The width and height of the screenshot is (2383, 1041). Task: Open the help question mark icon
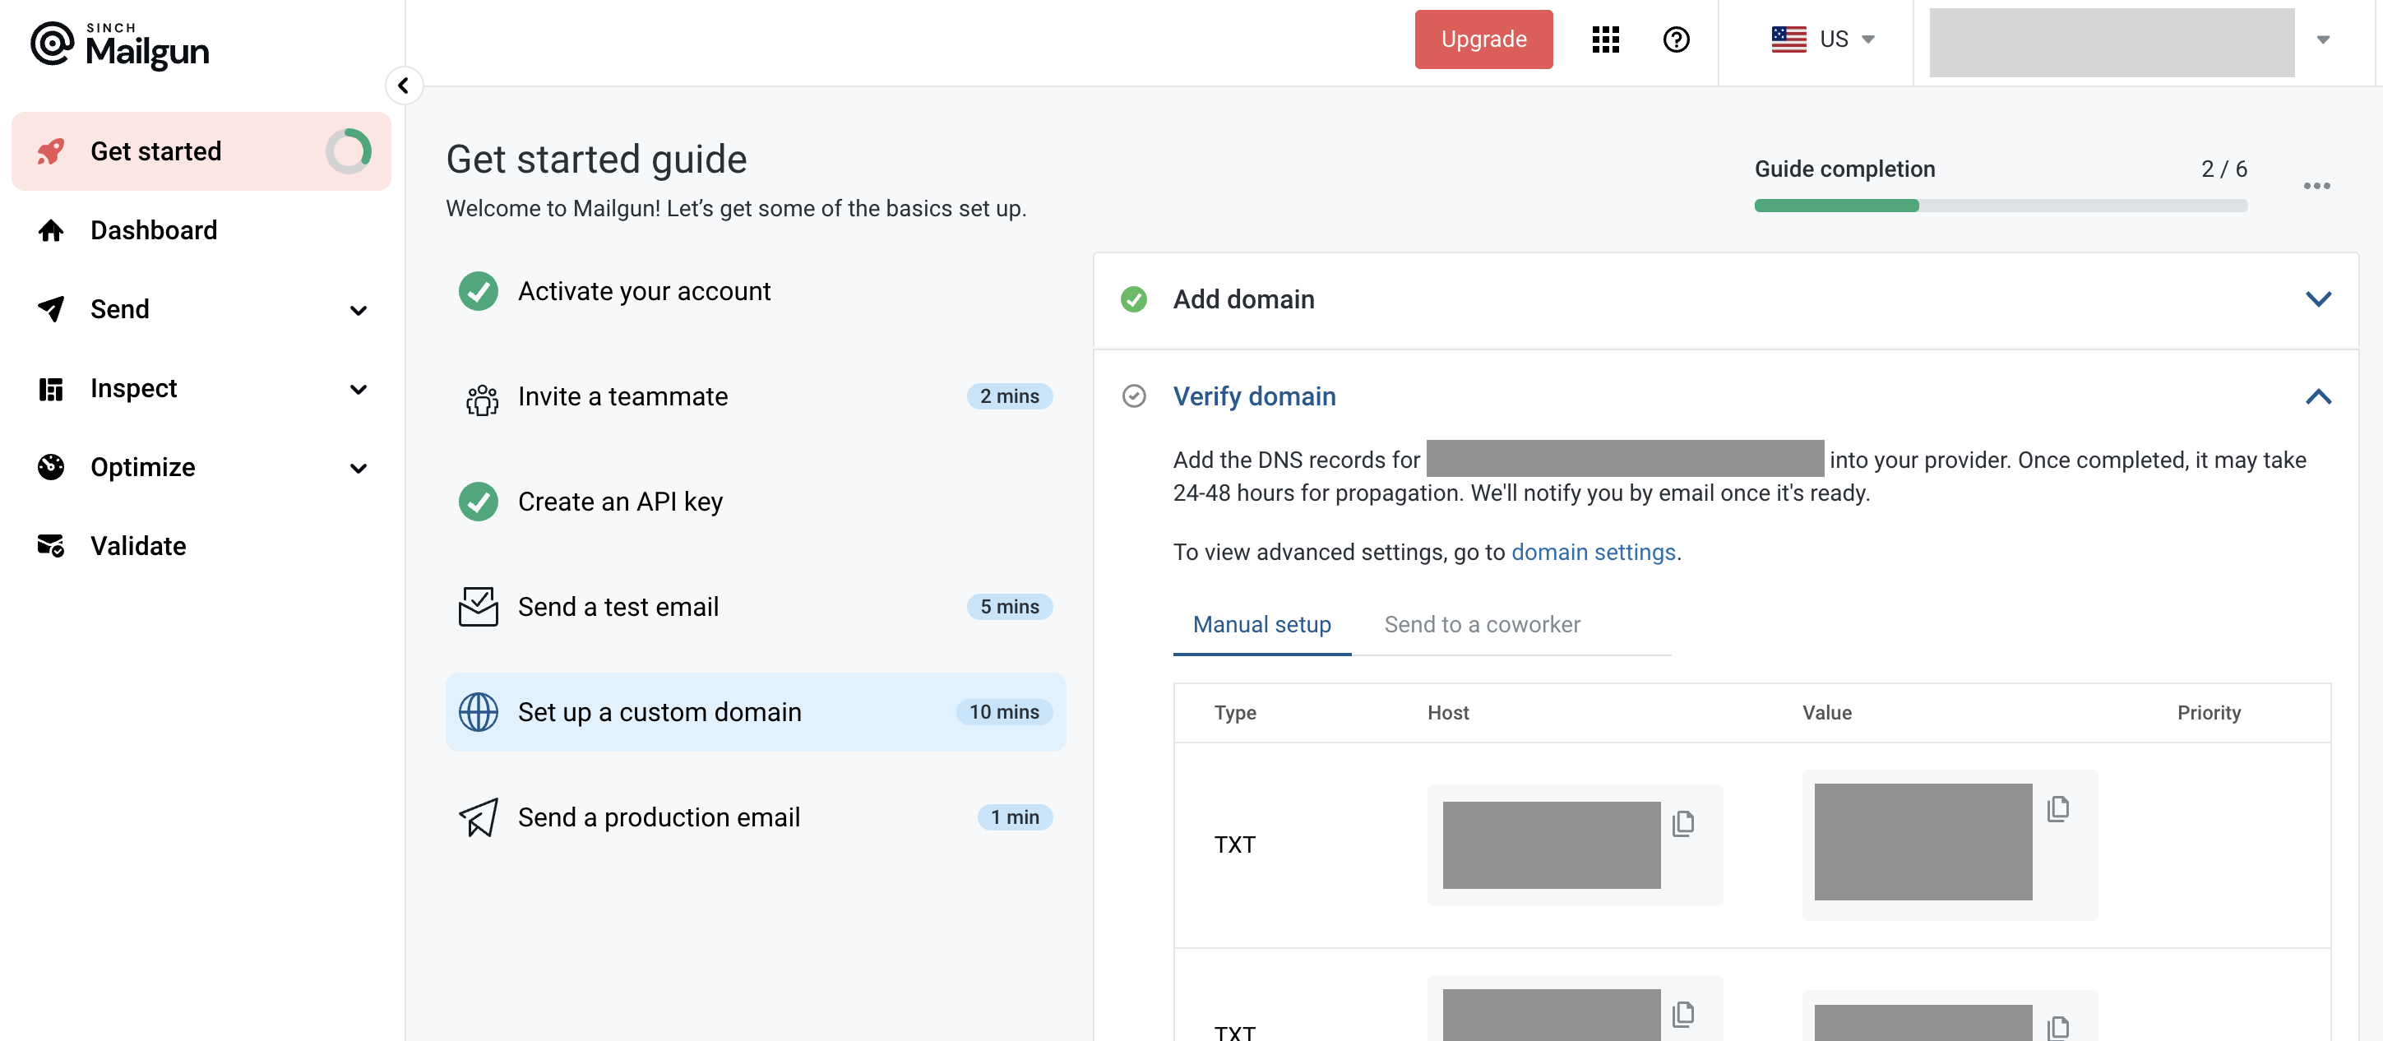coord(1675,39)
